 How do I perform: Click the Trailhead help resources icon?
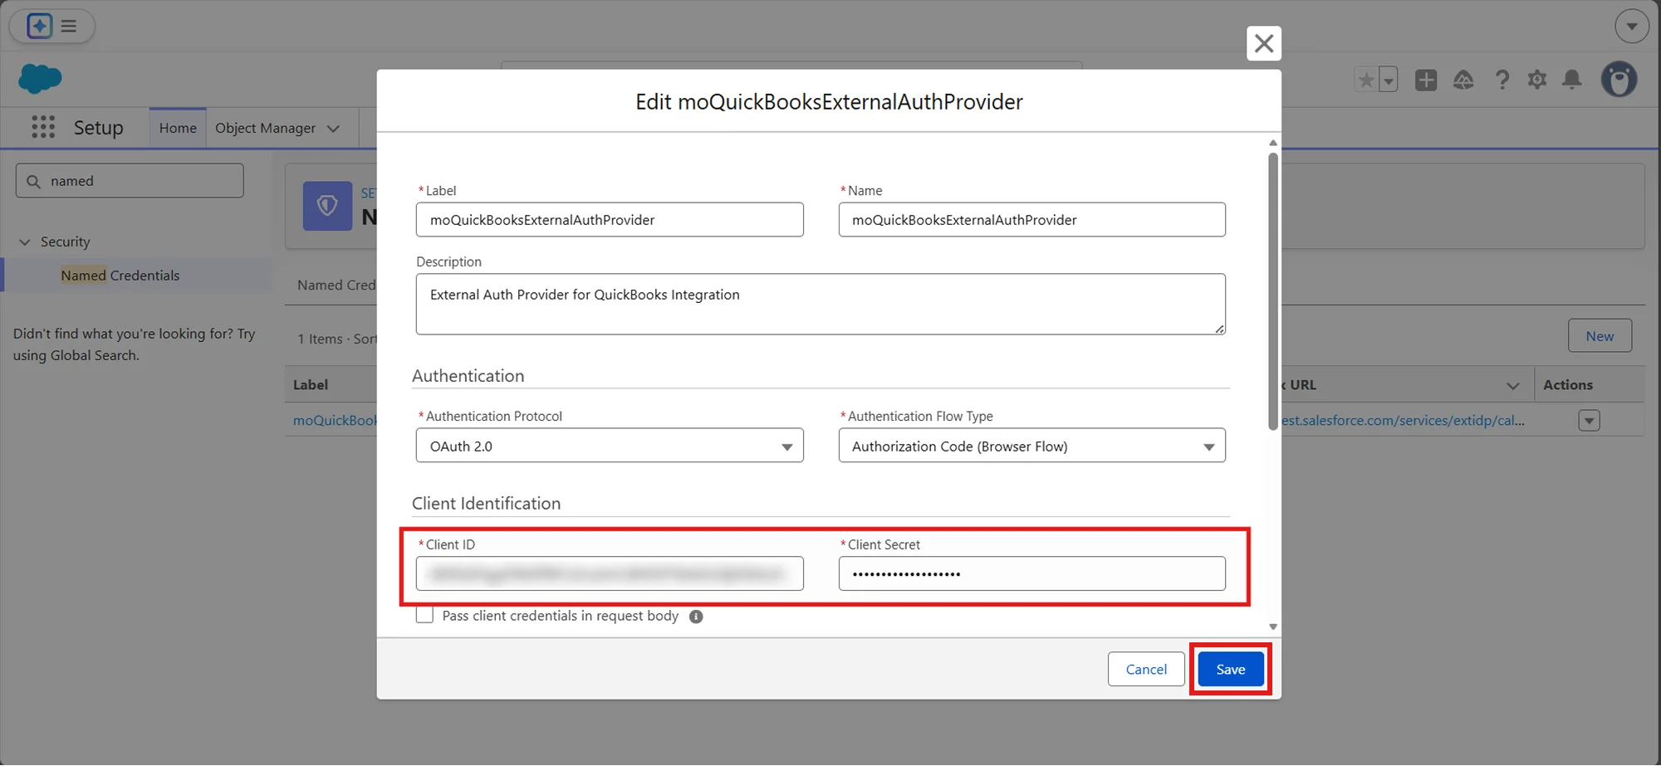coord(1463,80)
